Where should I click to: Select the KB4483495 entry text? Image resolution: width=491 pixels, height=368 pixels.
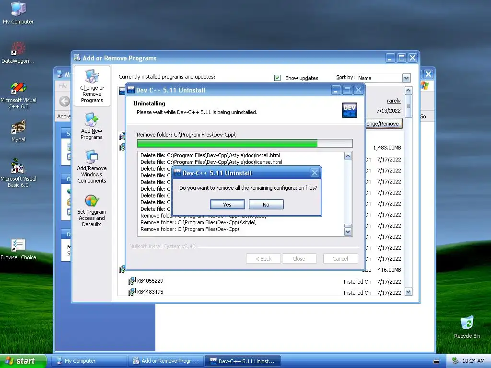point(150,292)
